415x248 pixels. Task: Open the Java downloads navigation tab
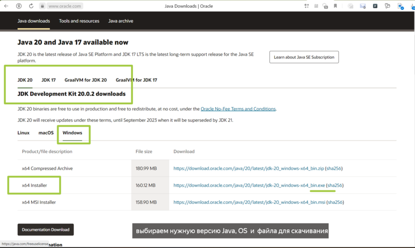(x=34, y=21)
